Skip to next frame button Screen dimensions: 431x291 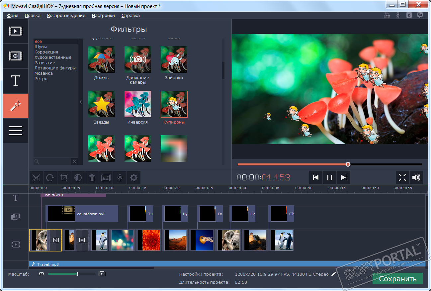pyautogui.click(x=344, y=177)
